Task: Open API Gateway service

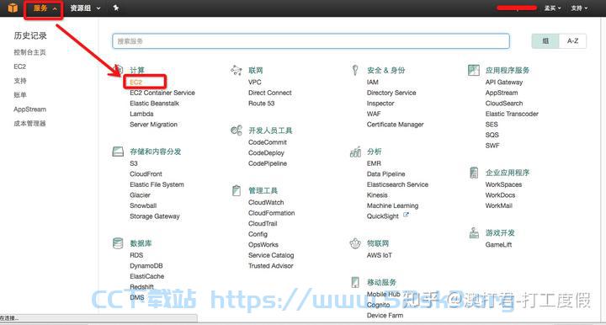Action: click(504, 83)
